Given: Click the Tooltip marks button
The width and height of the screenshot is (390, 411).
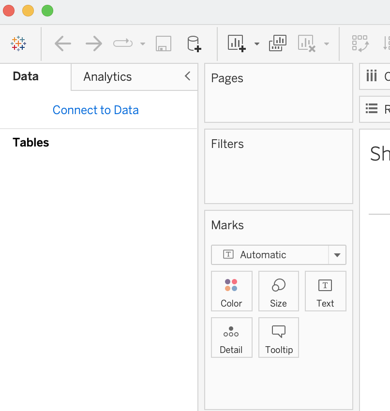Looking at the screenshot, I should point(279,338).
